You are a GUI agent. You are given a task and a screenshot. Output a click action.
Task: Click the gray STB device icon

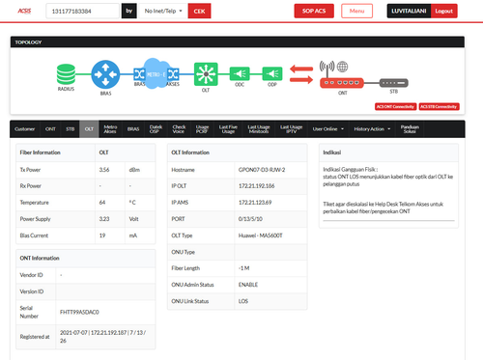[x=394, y=83]
